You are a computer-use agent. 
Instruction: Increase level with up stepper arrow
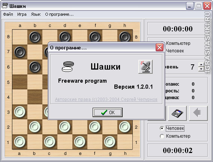pyautogui.click(x=201, y=64)
